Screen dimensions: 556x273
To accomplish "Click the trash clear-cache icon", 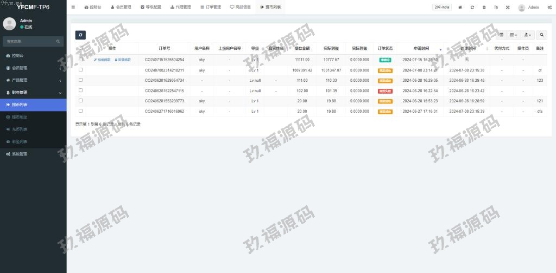I will pos(484,7).
